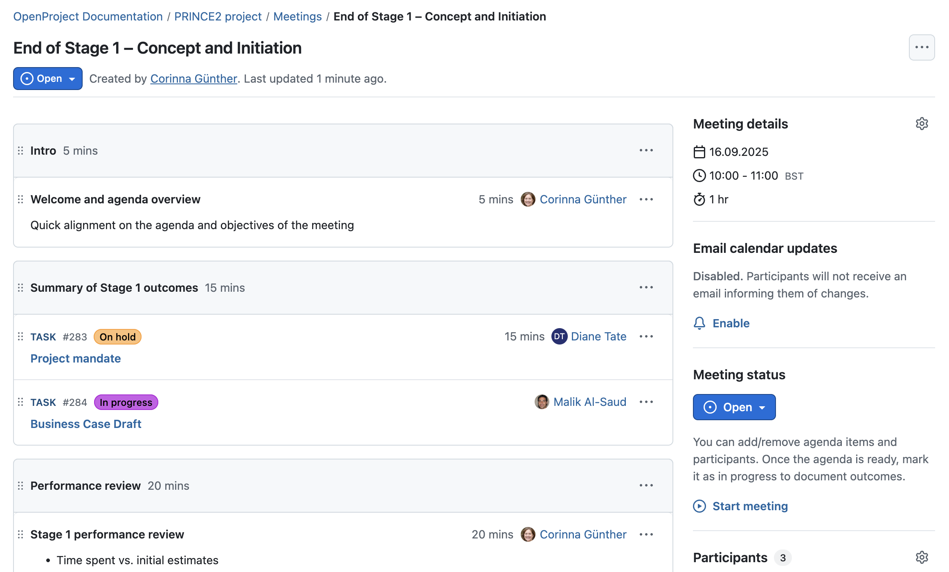949x572 pixels.
Task: Enable email calendar updates
Action: (731, 323)
